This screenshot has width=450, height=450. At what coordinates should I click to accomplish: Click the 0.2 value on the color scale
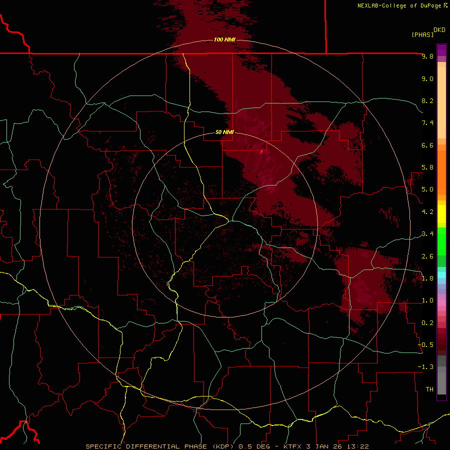point(427,323)
